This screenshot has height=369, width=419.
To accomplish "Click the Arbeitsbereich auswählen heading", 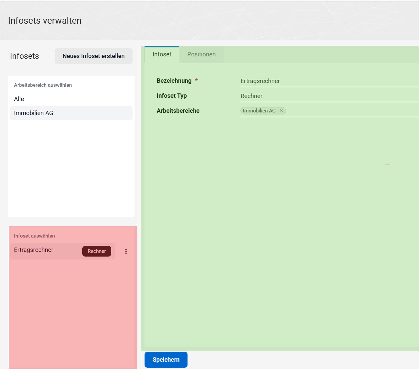I will pos(43,85).
